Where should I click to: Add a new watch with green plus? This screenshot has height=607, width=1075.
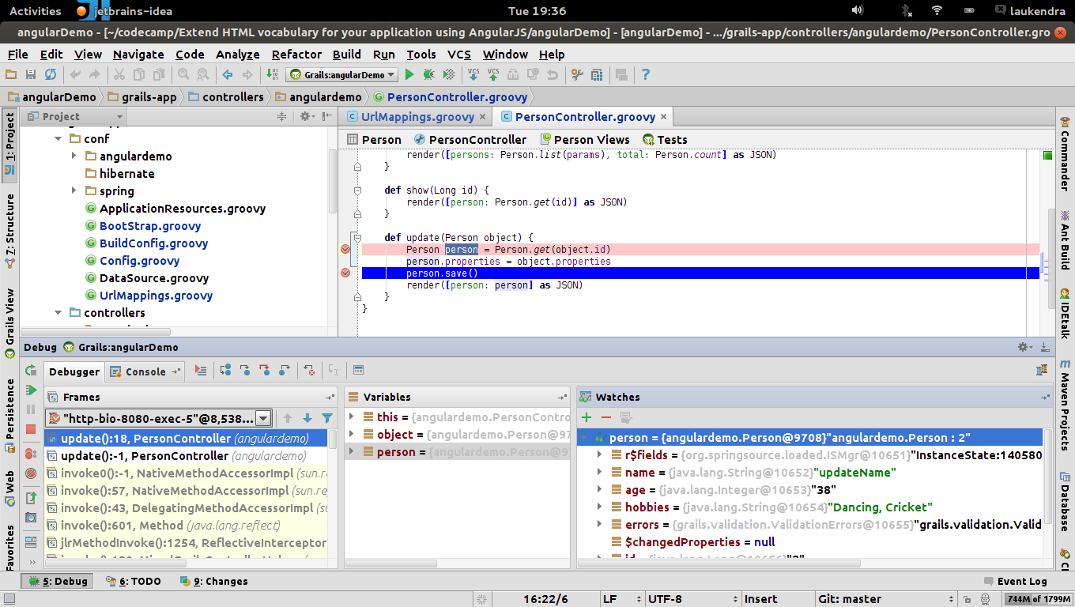586,417
